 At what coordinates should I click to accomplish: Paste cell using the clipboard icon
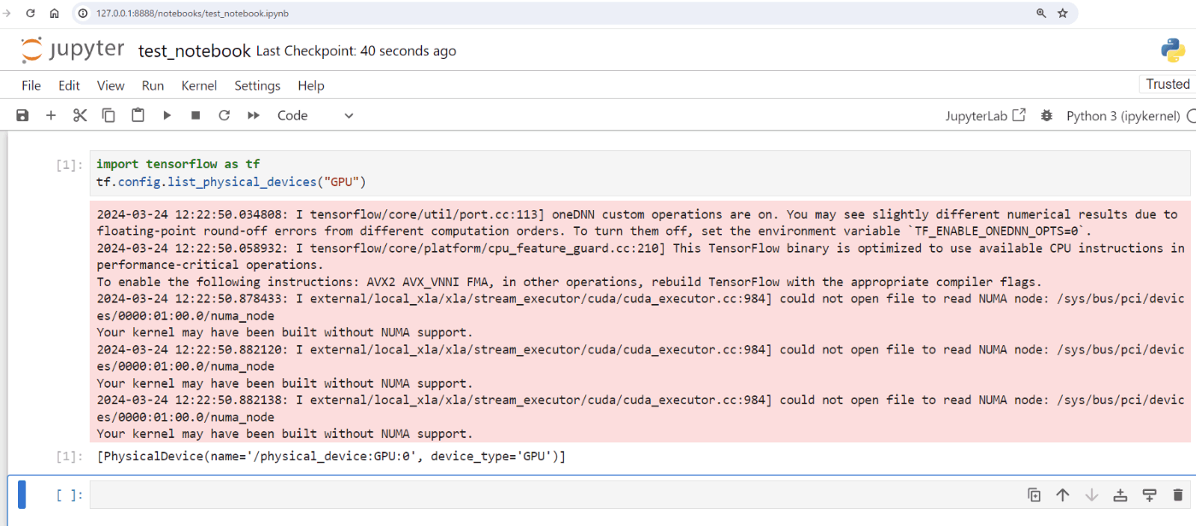click(138, 115)
